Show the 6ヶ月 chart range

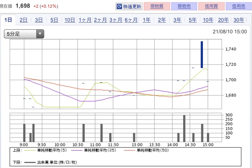click(x=131, y=20)
